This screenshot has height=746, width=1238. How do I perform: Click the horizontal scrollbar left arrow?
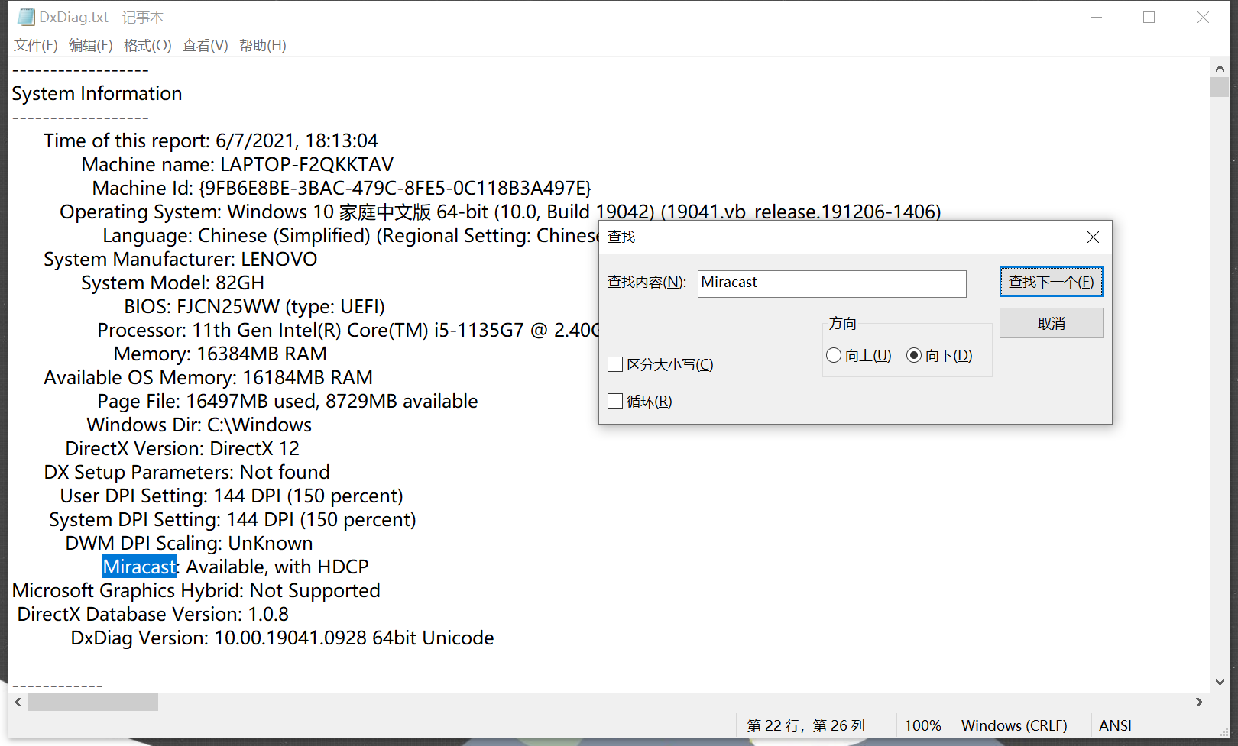point(18,702)
